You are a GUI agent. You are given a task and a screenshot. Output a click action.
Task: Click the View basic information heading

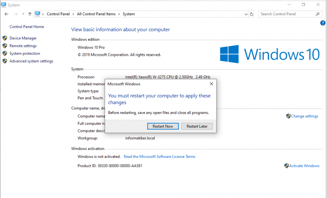point(120,30)
